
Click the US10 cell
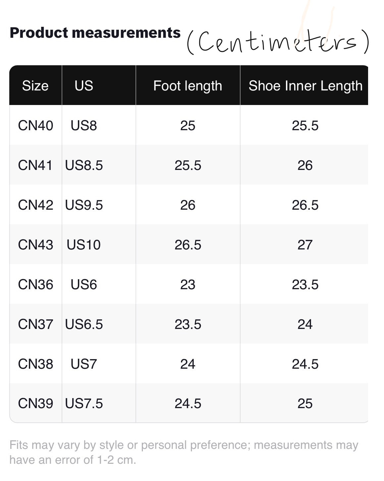pos(83,245)
